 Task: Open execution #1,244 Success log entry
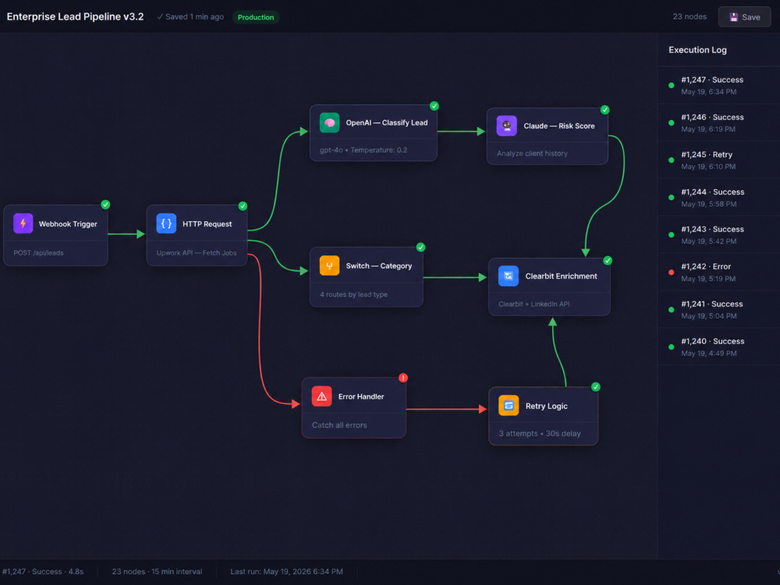click(719, 198)
